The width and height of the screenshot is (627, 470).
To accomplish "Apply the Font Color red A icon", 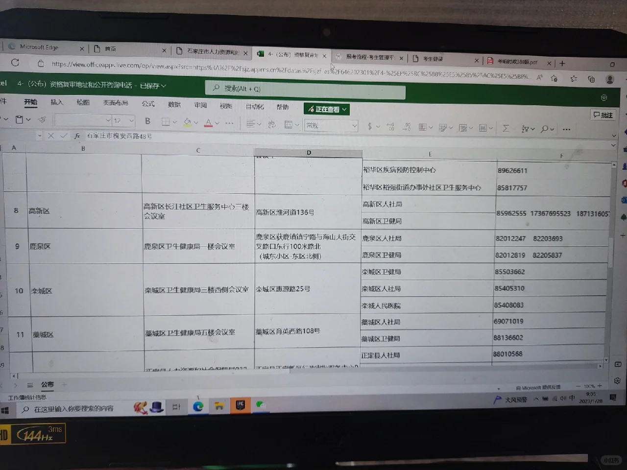I will tap(208, 121).
